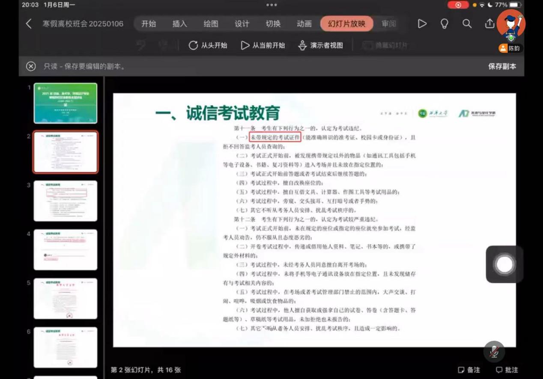
Task: Click the document title 寒假离校班会20250106
Action: click(83, 24)
